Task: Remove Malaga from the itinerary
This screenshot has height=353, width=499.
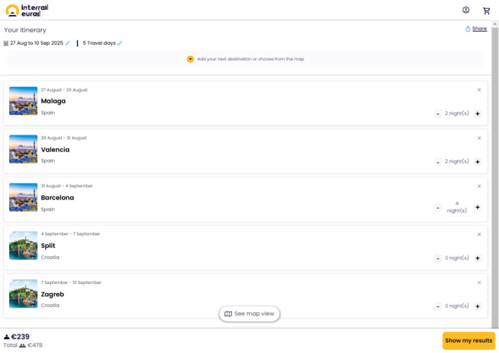Action: (x=479, y=90)
